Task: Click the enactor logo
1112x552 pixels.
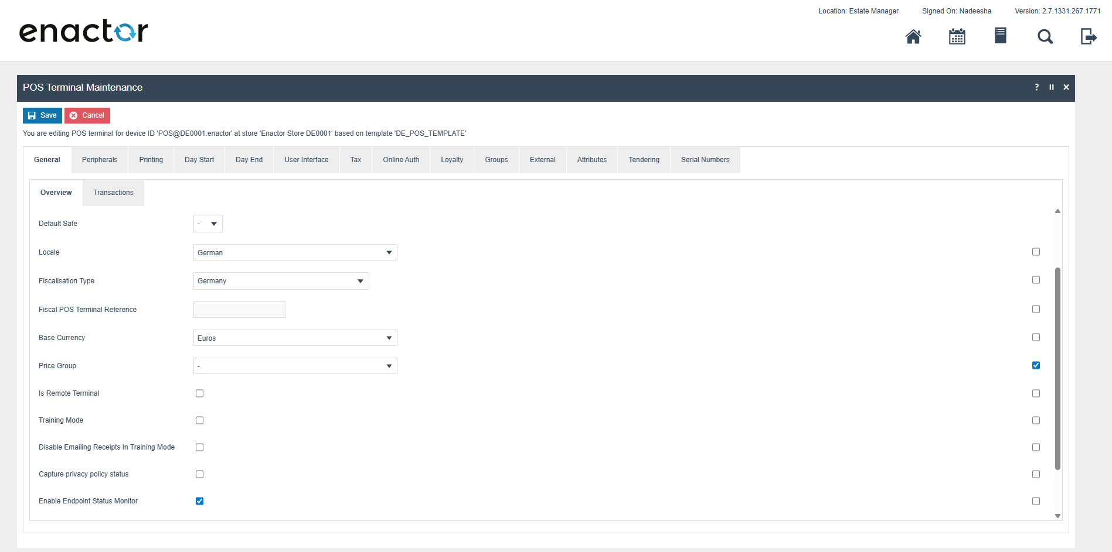Action: click(83, 31)
